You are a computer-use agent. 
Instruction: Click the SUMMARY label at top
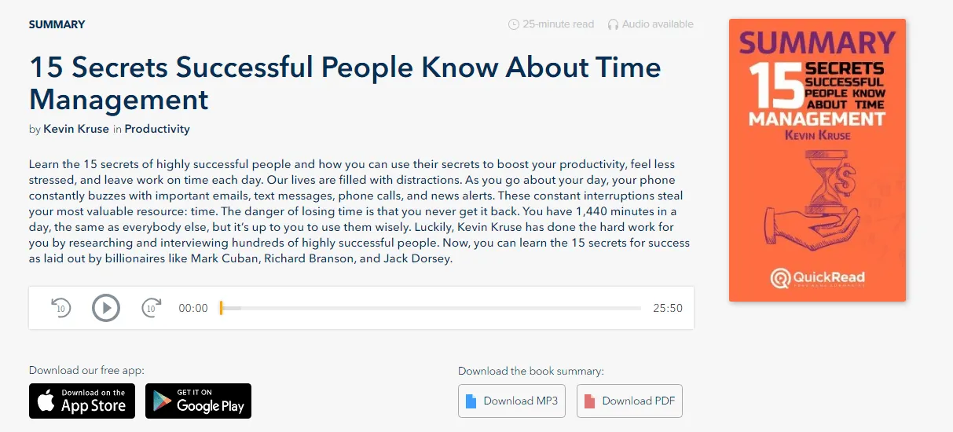tap(57, 24)
